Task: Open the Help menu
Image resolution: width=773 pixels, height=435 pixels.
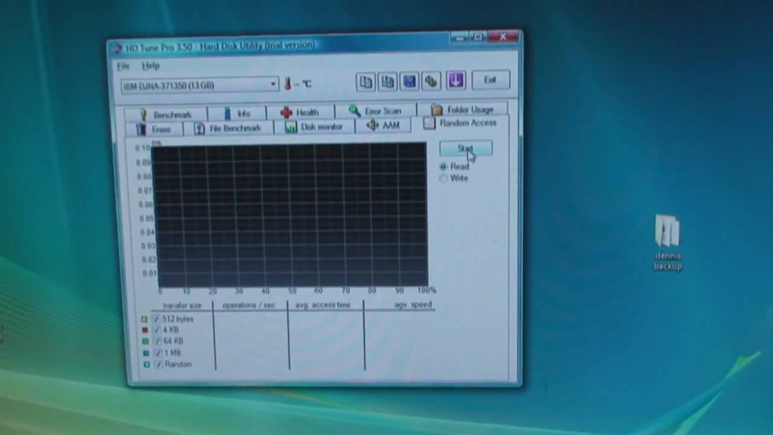Action: (150, 65)
